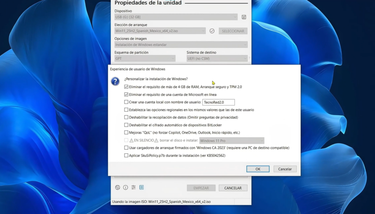Enable disabling data collection checkbox

[126, 117]
